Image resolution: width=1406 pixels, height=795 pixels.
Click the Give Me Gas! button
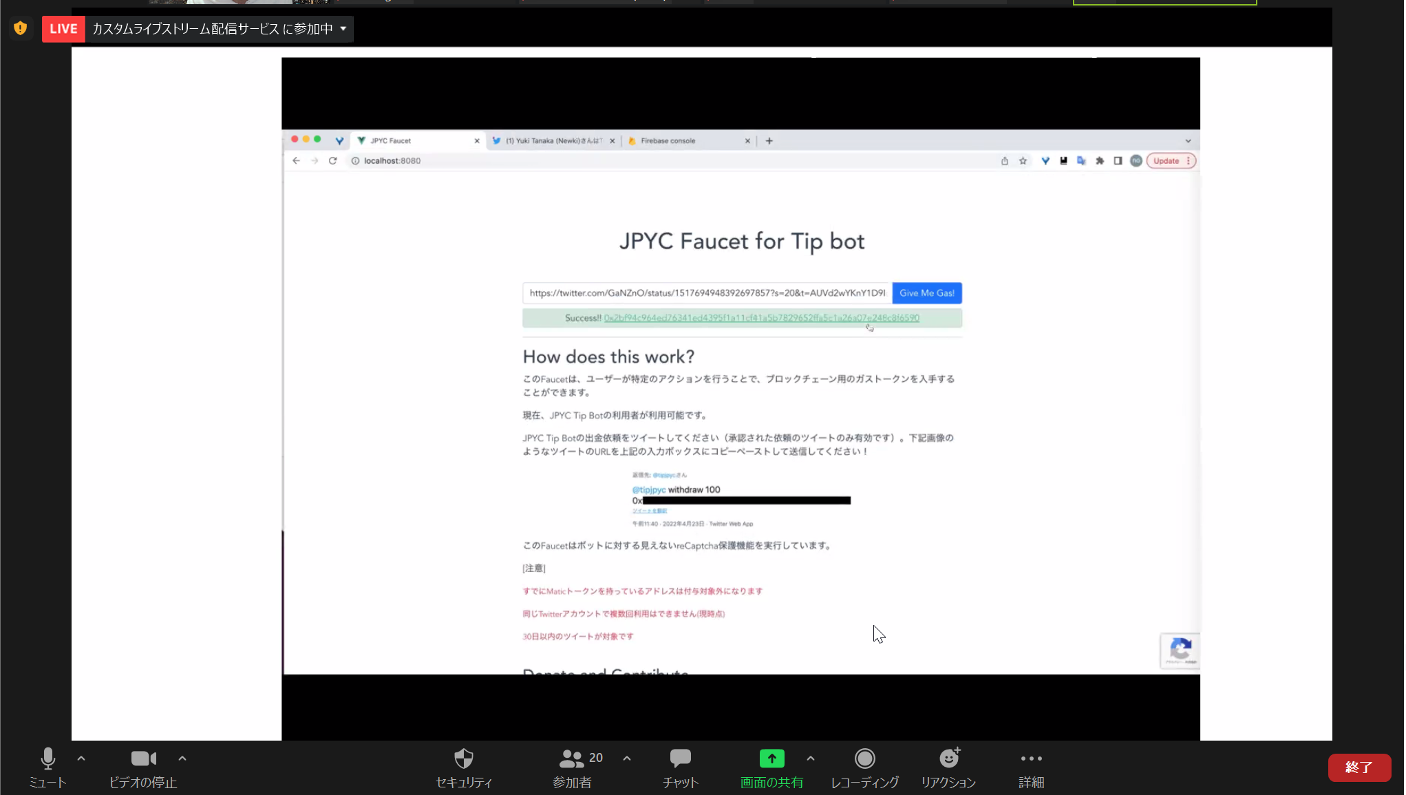926,293
